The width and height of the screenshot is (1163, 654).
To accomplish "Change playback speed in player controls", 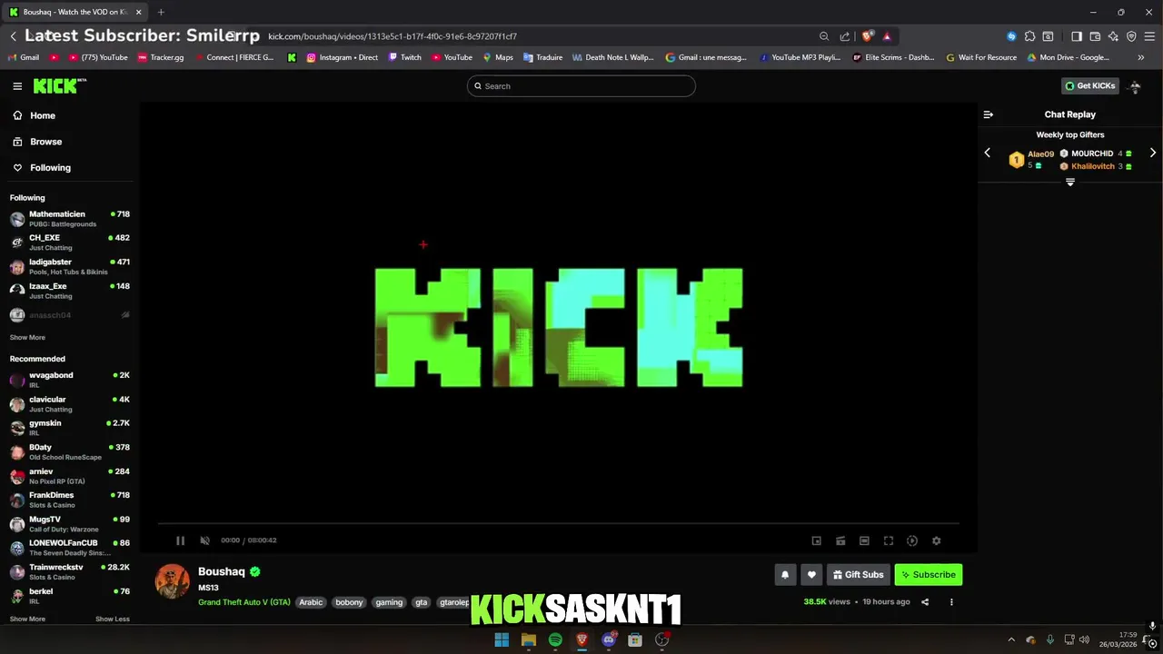I will pyautogui.click(x=912, y=540).
